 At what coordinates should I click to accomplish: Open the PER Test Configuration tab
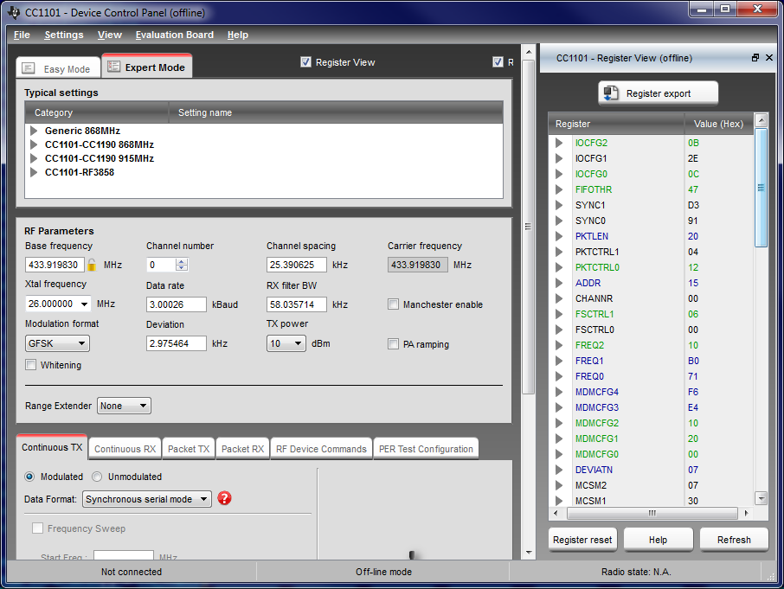(426, 449)
